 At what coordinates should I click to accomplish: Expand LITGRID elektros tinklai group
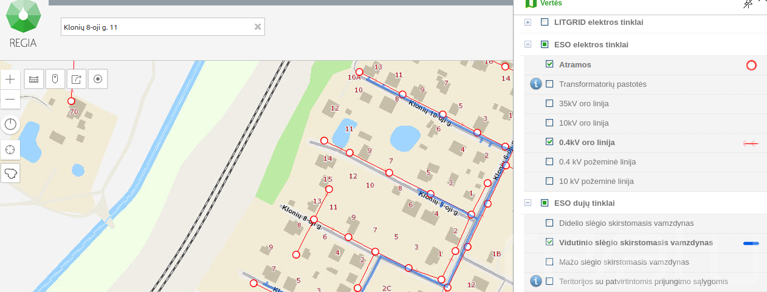[528, 22]
